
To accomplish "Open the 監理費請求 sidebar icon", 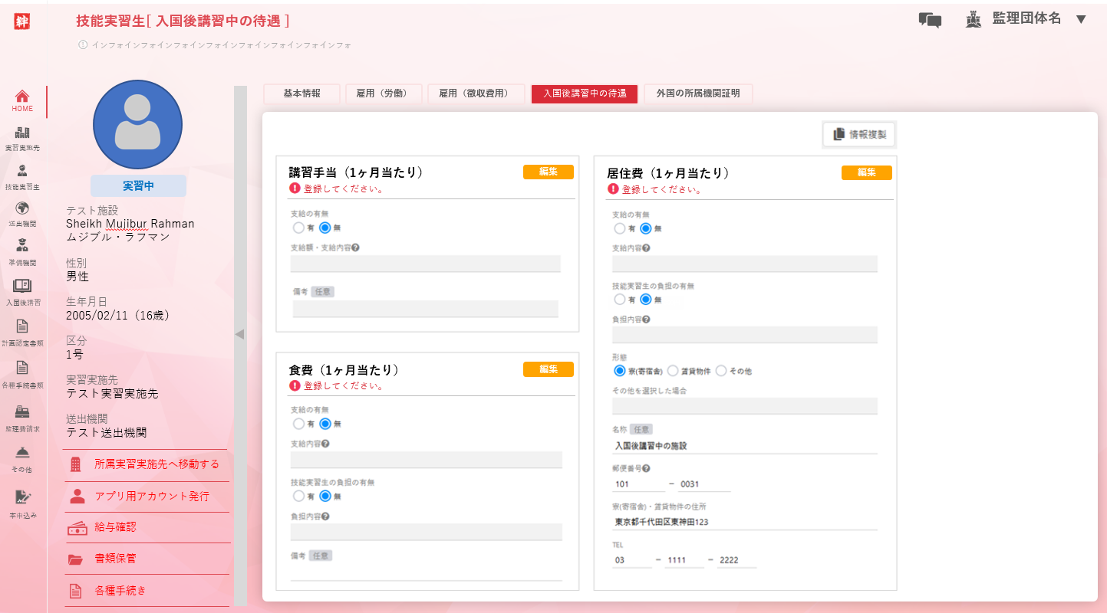I will [x=22, y=412].
